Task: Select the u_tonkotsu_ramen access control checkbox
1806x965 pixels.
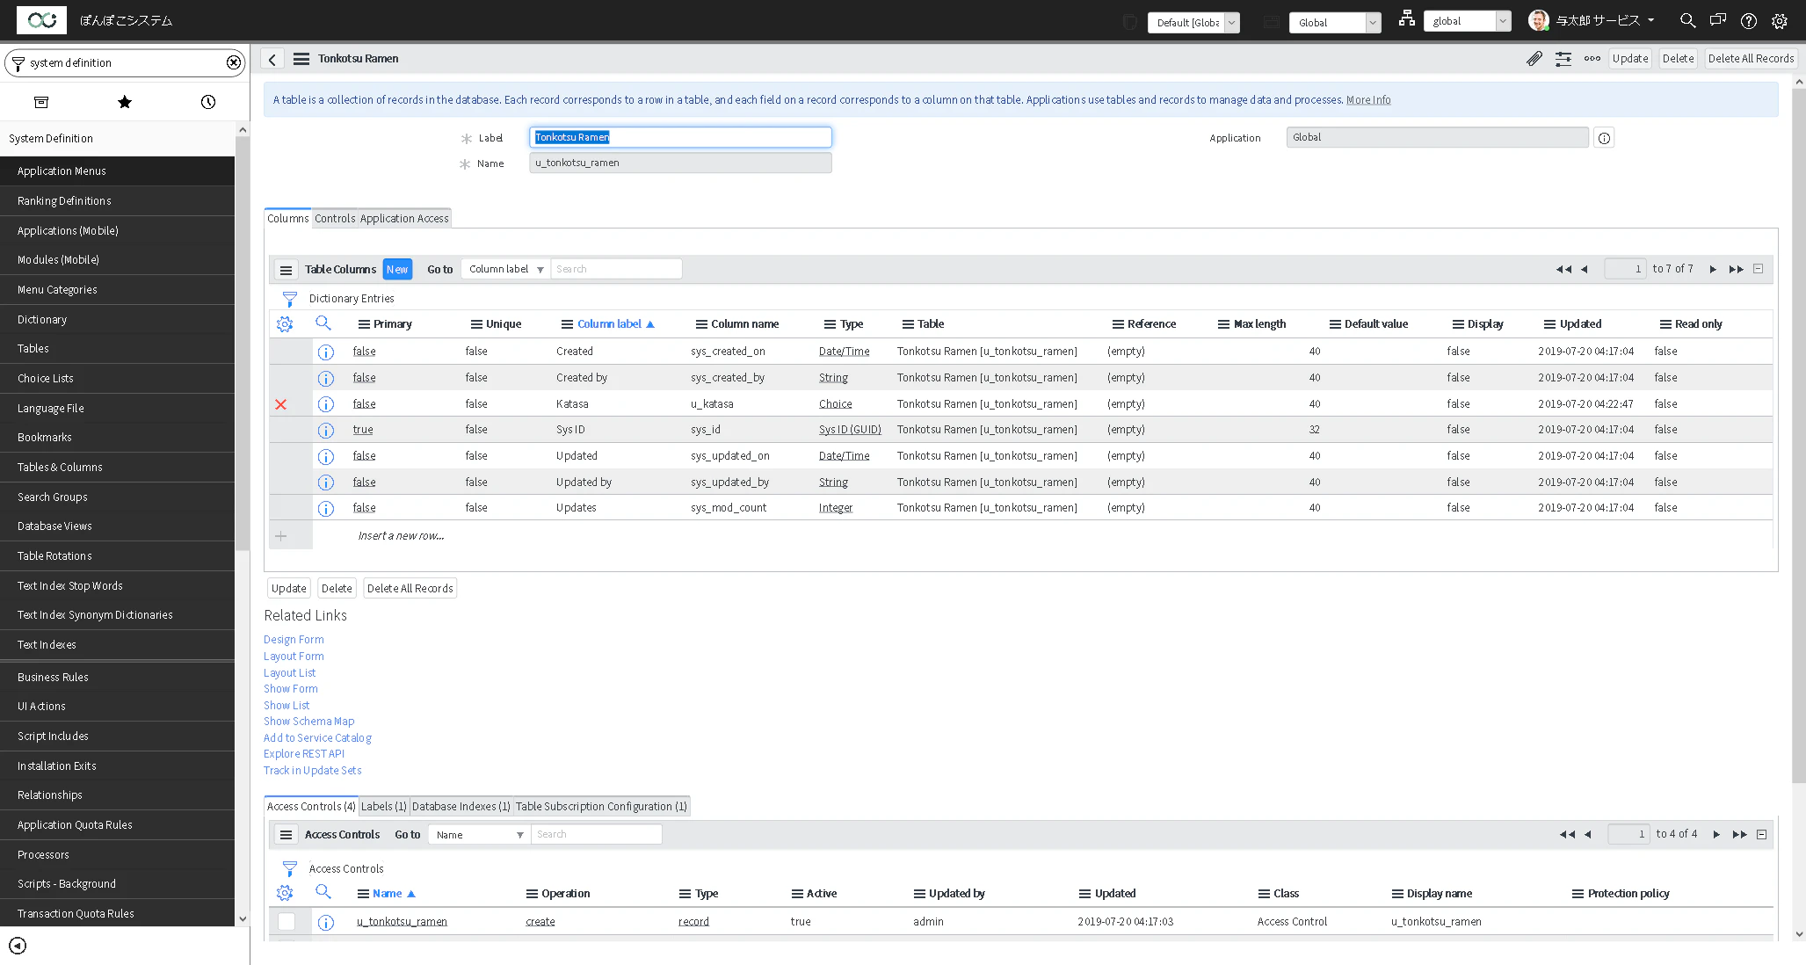Action: 286,921
